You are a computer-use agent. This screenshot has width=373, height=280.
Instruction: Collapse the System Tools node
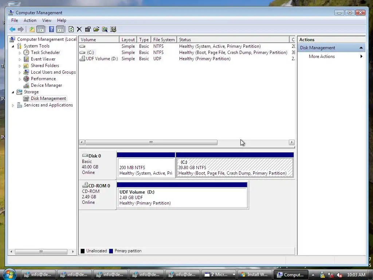pos(13,46)
